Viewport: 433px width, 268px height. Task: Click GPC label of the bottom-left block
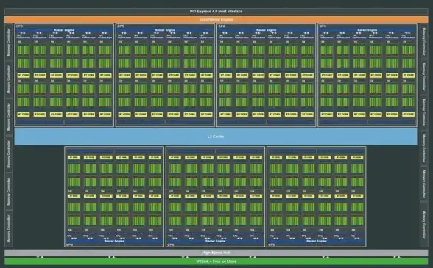[x=69, y=245]
